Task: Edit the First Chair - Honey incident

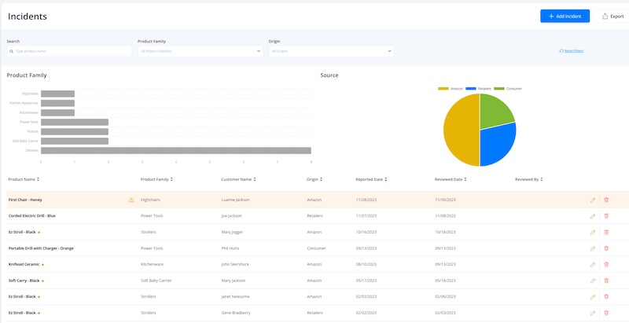Action: point(593,200)
